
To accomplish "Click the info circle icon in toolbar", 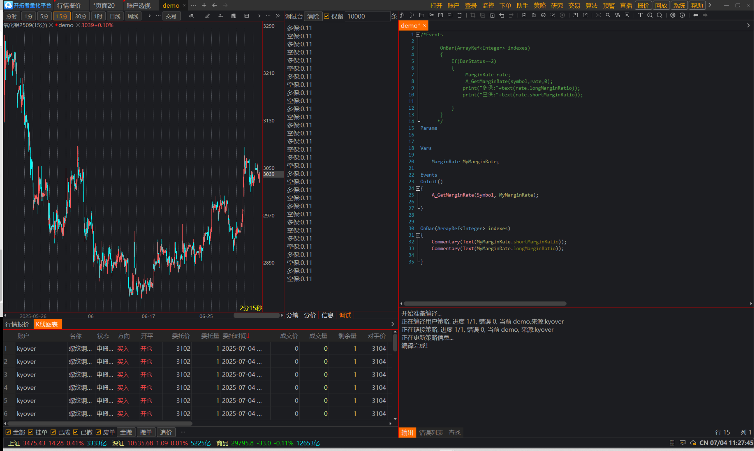I will point(682,15).
